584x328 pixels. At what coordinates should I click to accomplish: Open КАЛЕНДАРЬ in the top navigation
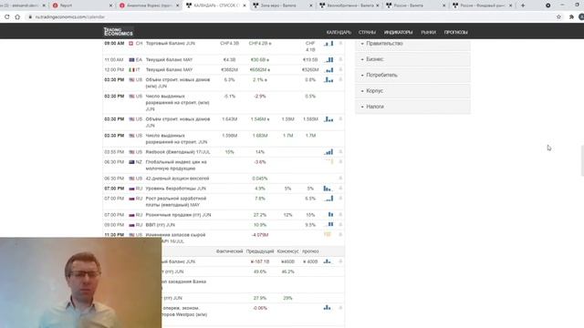339,33
